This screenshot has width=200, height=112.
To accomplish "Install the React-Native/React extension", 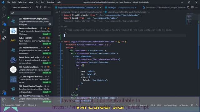I will 46,34.
